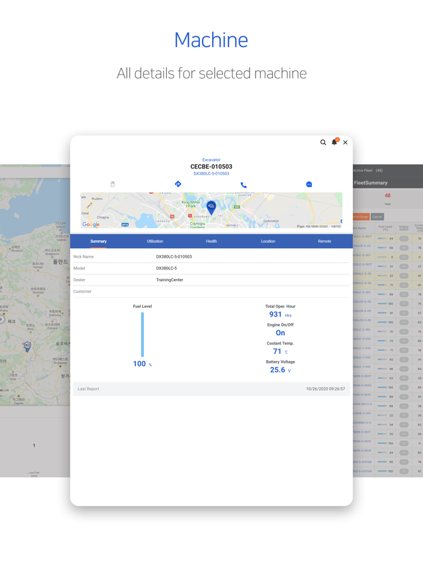
Task: Open notifications via the bell icon
Action: [x=334, y=142]
